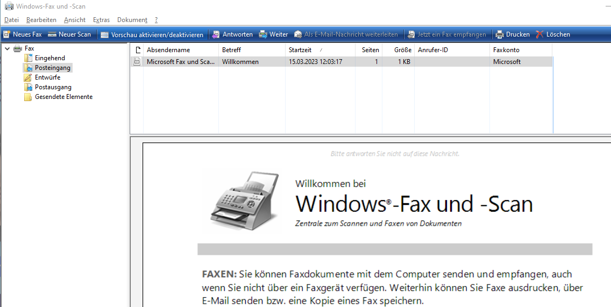The image size is (611, 307).
Task: Click the Eingehend folder icon
Action: (28, 58)
